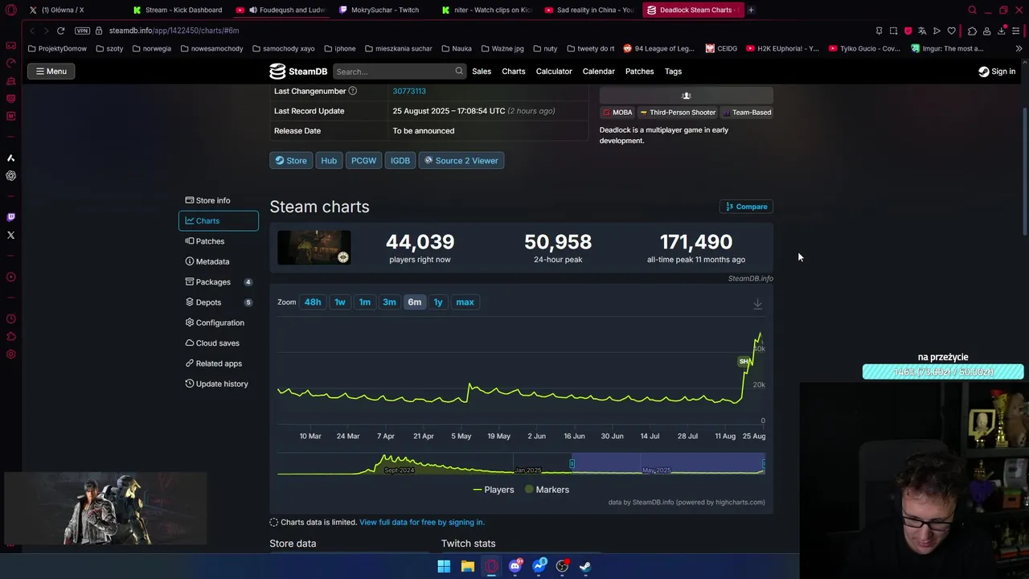Click the na przeżycie progress bar overlay

(943, 372)
